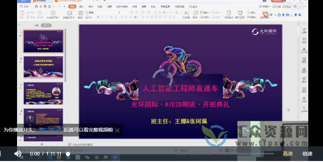The width and height of the screenshot is (323, 162).
Task: Switch to the 插入 ribbon tab
Action: pos(82,7)
